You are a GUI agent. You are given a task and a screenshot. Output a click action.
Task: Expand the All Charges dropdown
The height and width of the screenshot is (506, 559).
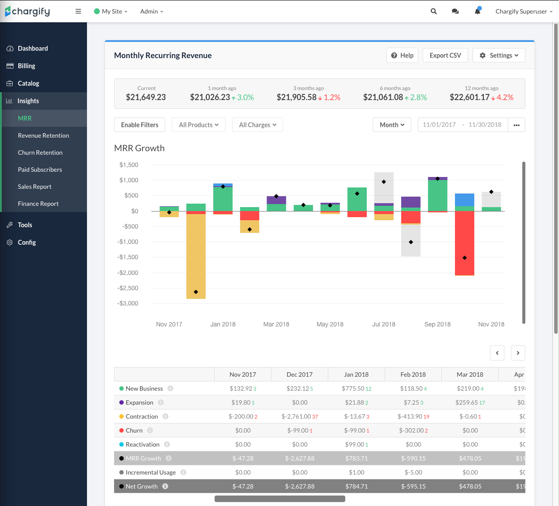pyautogui.click(x=257, y=125)
